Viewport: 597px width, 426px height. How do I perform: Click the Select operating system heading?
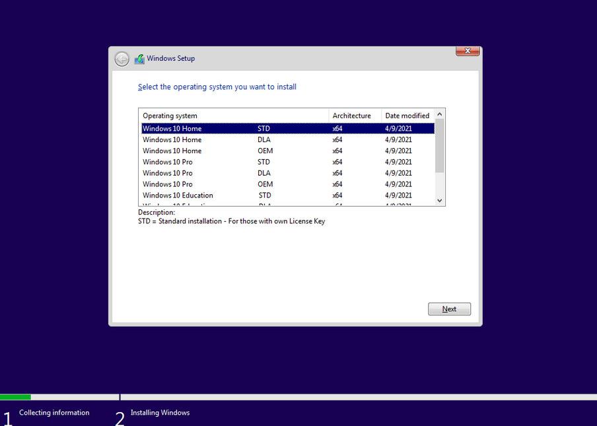click(x=217, y=87)
